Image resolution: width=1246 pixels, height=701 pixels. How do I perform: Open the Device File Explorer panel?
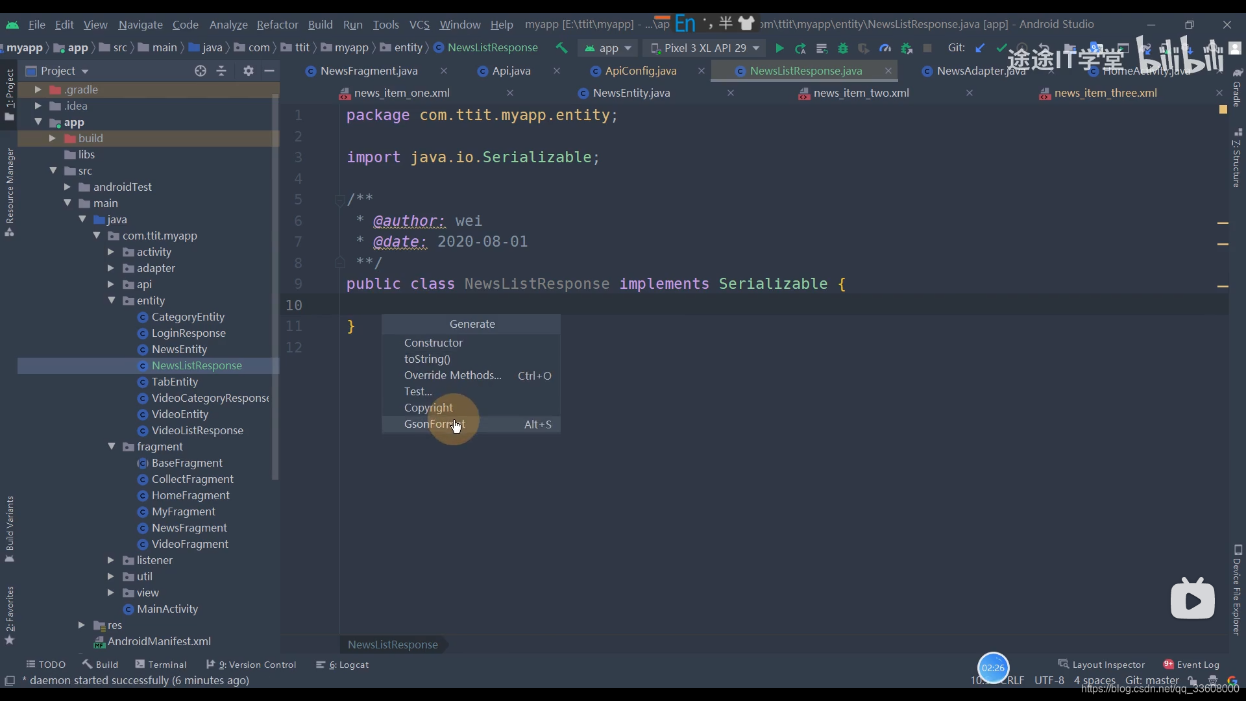click(x=1237, y=589)
